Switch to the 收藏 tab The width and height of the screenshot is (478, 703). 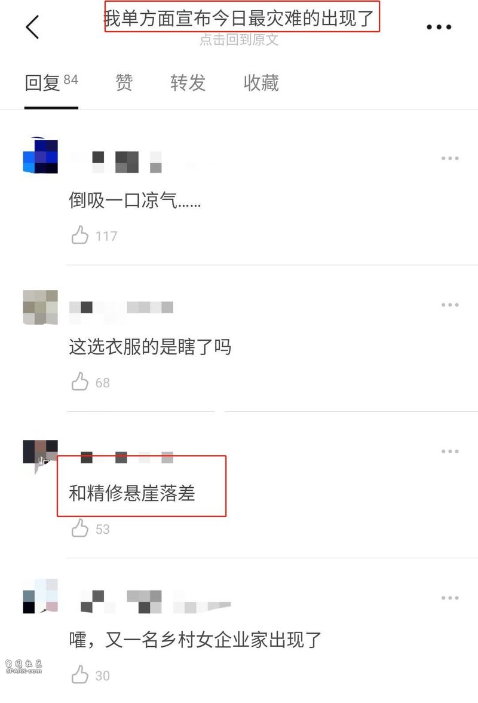point(261,82)
